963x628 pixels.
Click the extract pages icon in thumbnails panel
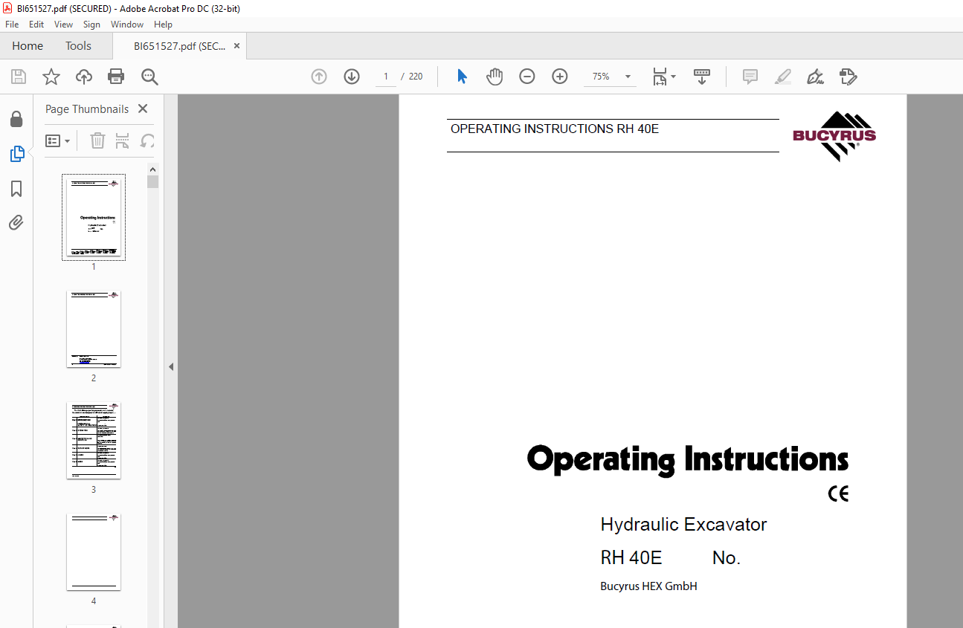[x=123, y=140]
